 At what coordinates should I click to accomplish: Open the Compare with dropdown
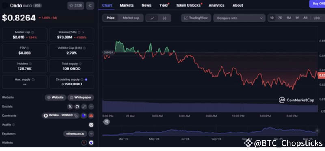pos(239,18)
